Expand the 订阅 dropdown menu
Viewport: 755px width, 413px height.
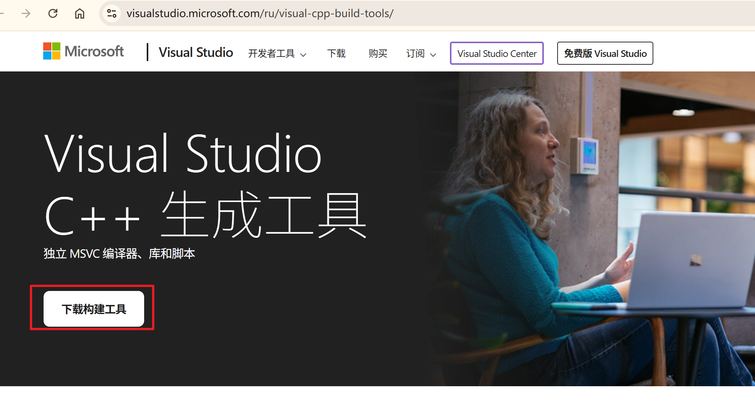[415, 54]
